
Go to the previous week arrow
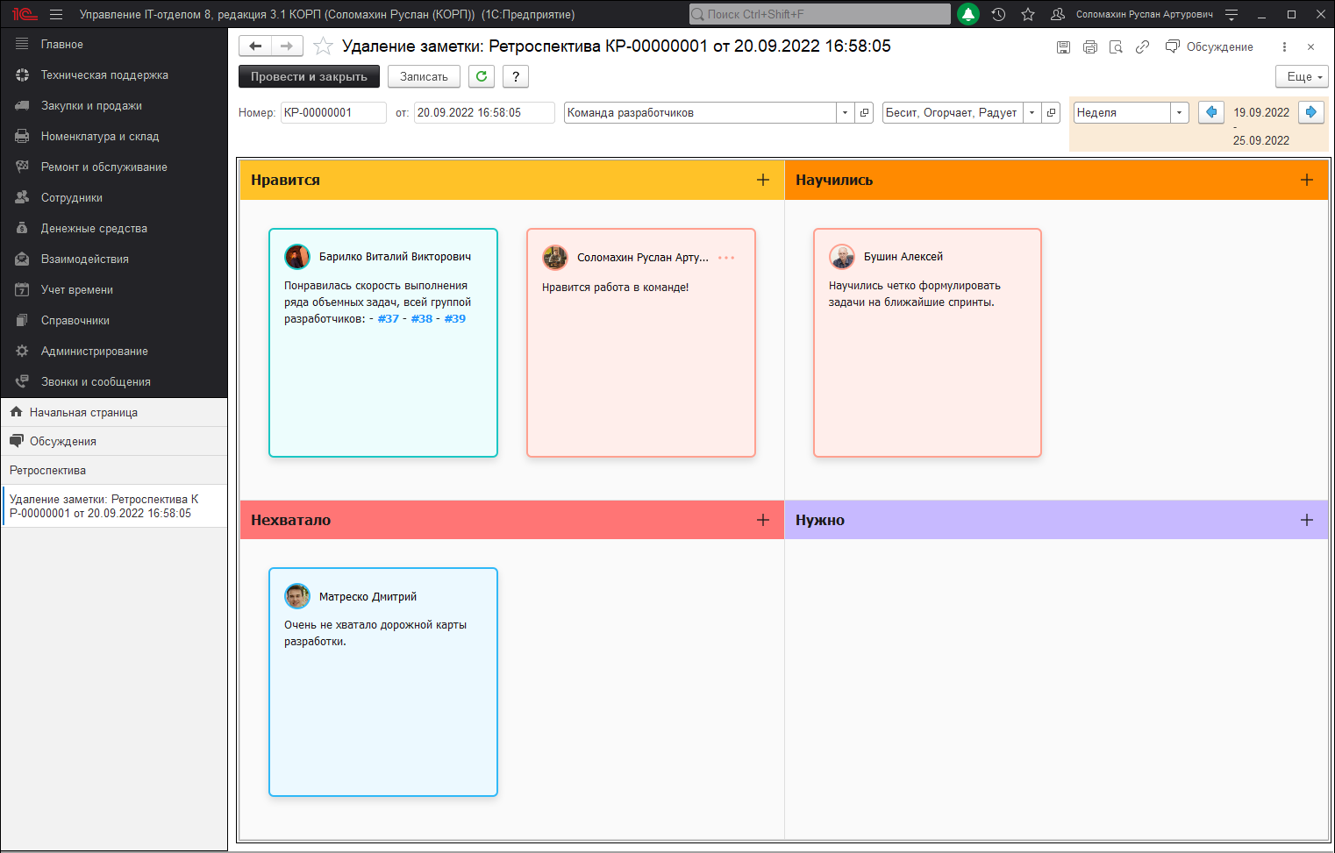point(1211,112)
